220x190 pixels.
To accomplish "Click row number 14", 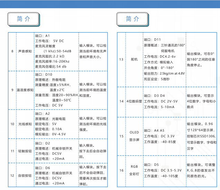I will coord(121,101).
